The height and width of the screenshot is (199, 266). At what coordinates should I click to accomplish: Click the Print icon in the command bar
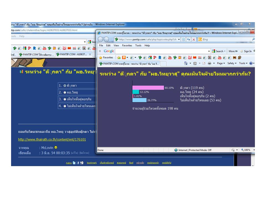pos(210,63)
